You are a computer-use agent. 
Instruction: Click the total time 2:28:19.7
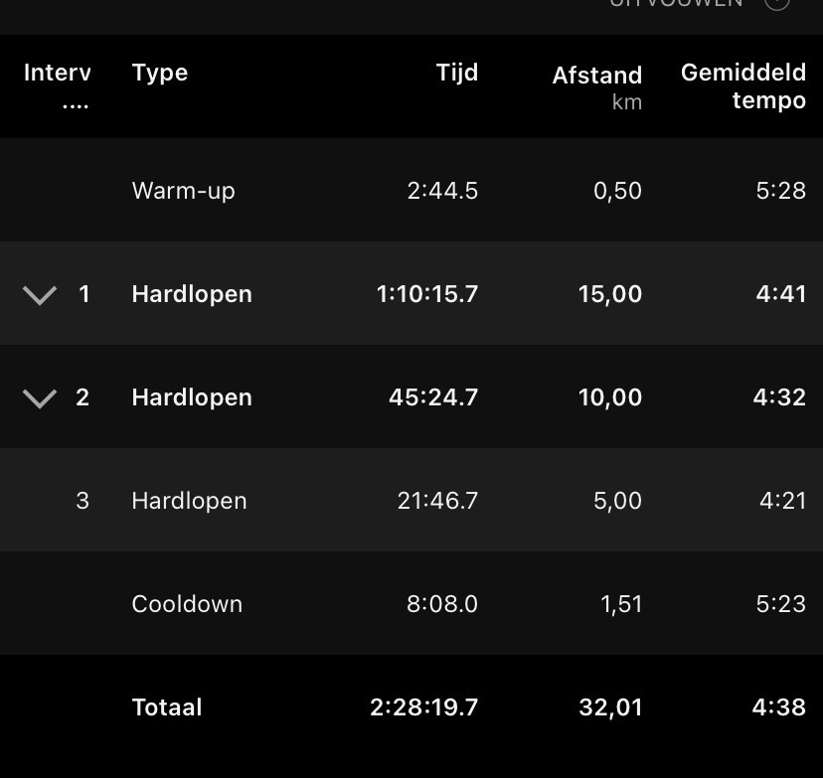pyautogui.click(x=424, y=707)
